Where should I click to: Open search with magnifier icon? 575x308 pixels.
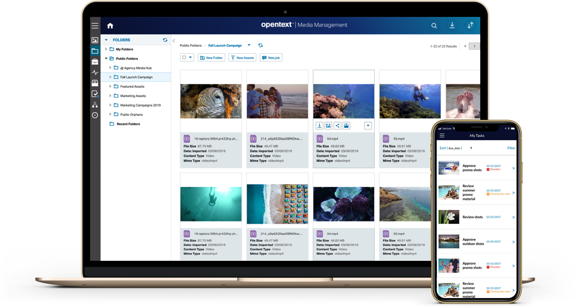[x=434, y=26]
